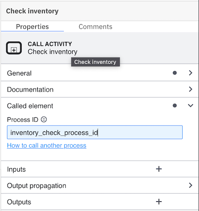Toggle the FEEL expression icon beside Process ID
199x211 pixels.
point(44,119)
